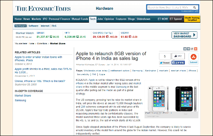Click the Tweet button

pos(165,63)
